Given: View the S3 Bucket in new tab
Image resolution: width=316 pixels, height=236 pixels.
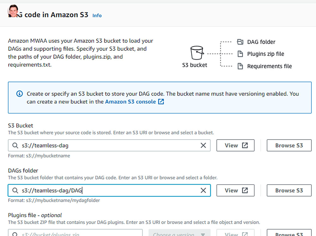Looking at the screenshot, I should [x=235, y=145].
